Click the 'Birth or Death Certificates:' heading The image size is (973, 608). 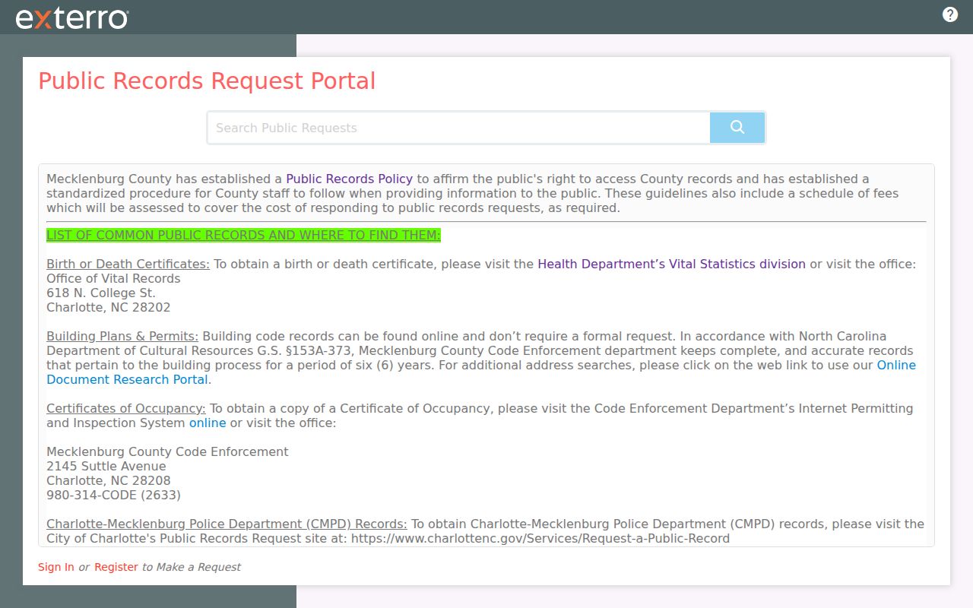click(x=128, y=264)
